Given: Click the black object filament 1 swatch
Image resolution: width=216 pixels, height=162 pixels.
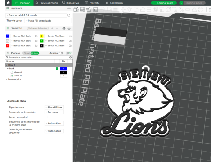Looking at the screenshot, I should pyautogui.click(x=63, y=69).
